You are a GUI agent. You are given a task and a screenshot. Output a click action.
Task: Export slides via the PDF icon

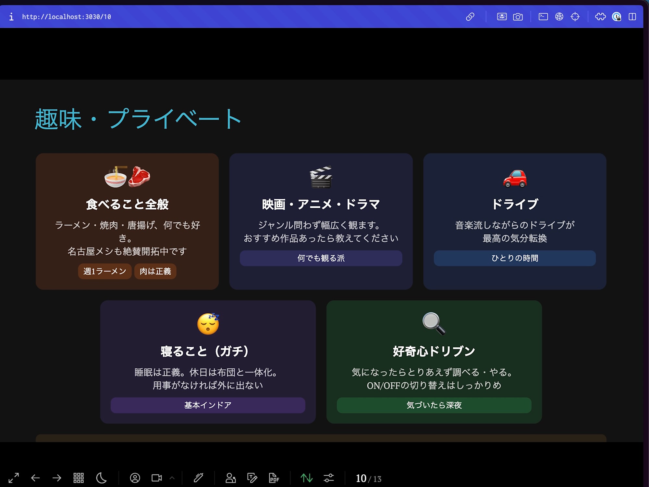pyautogui.click(x=274, y=478)
